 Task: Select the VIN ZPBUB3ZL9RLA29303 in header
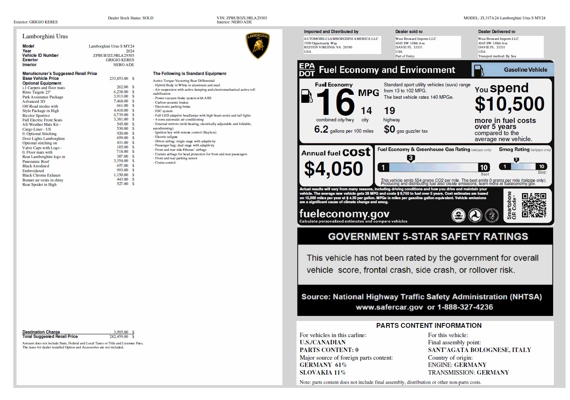242,18
